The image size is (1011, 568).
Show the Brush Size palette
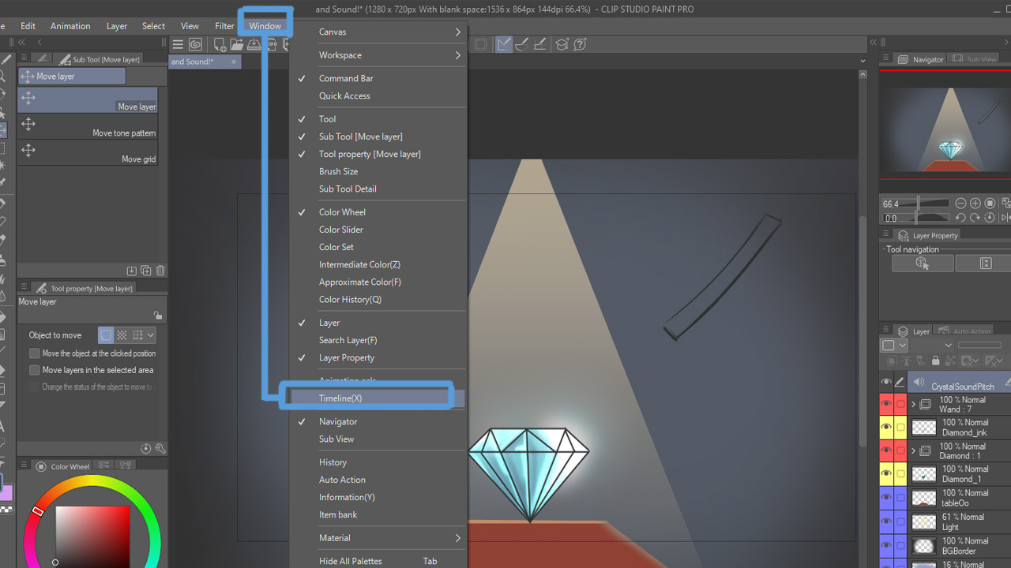tap(378, 171)
